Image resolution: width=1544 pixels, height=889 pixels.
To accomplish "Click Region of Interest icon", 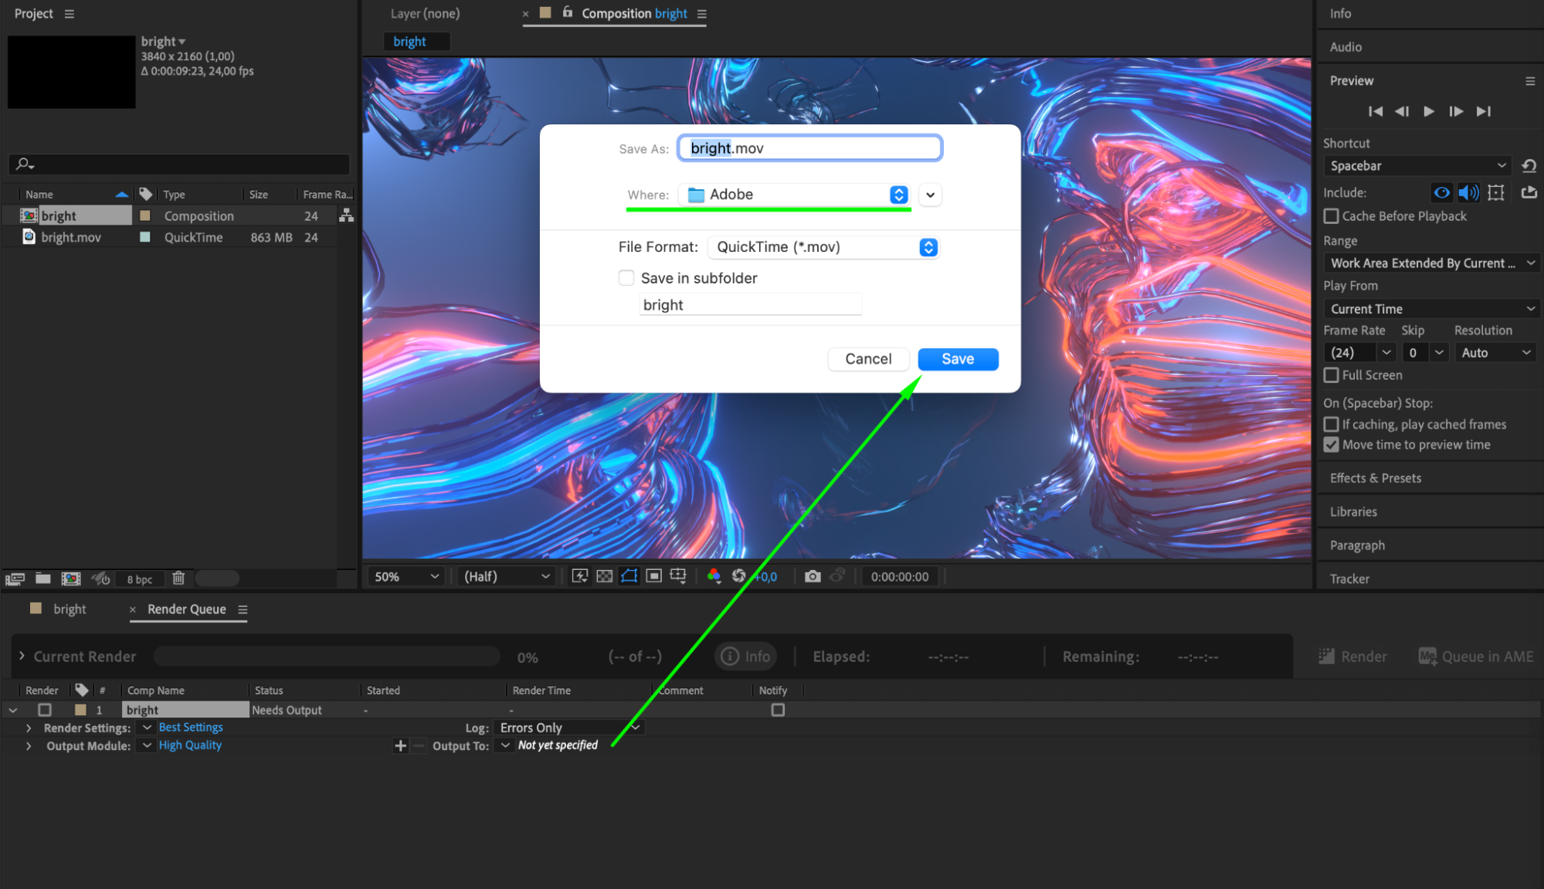I will 653,576.
